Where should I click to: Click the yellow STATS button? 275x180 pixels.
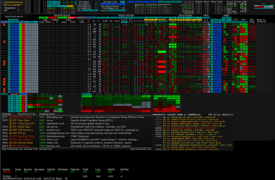click(x=70, y=6)
